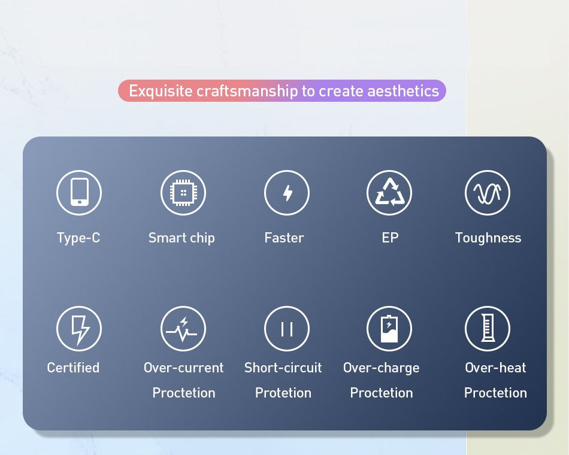Click the Type-C phone icon
Viewport: 569px width, 455px height.
[x=79, y=193]
